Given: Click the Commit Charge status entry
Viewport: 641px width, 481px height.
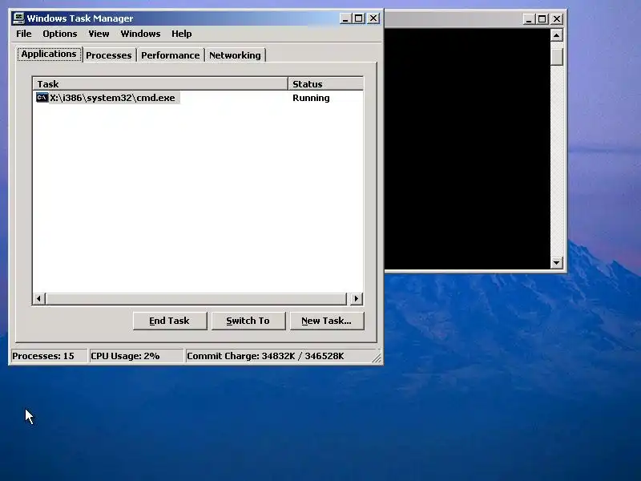Looking at the screenshot, I should 278,356.
